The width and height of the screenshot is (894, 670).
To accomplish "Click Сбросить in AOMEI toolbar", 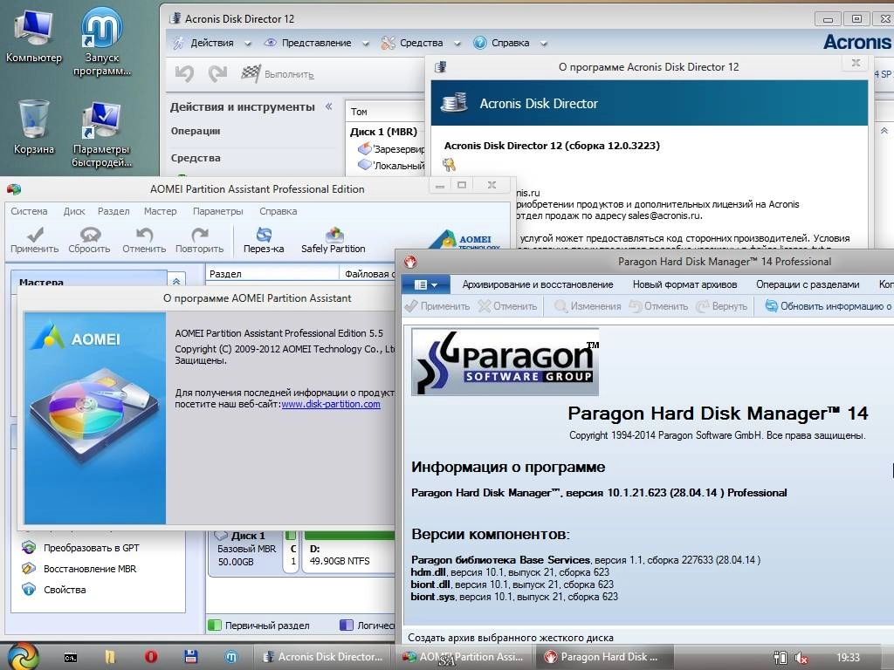I will [x=90, y=240].
